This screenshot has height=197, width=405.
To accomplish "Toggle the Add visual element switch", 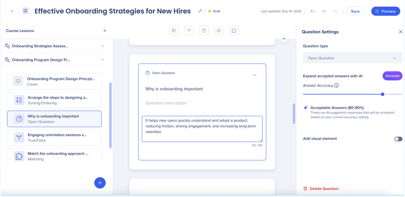I will (x=398, y=139).
